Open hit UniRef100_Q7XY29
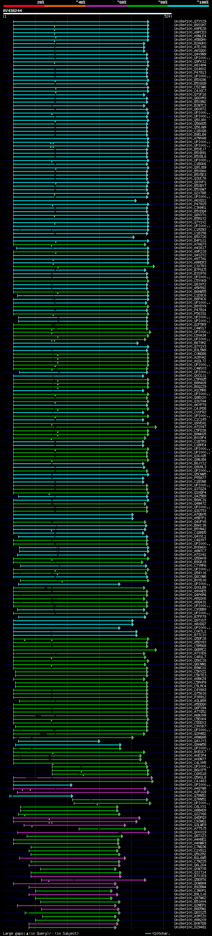 (x=190, y=22)
